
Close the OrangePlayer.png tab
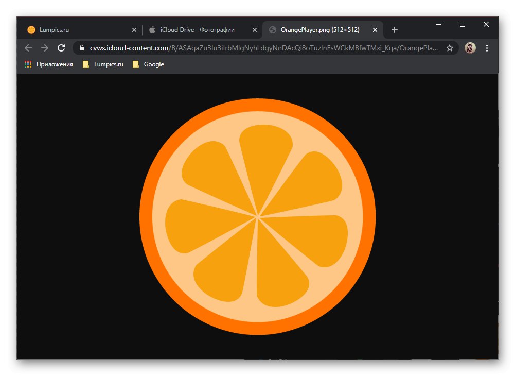(x=375, y=30)
